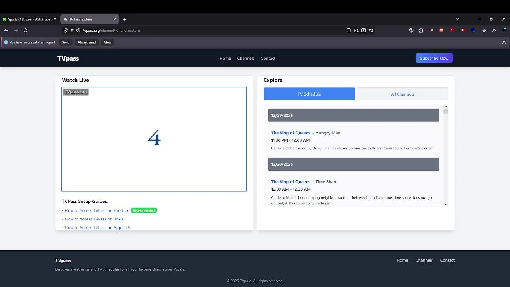Click the footer Channels link
Screen dimensions: 510x287
[x=424, y=260]
